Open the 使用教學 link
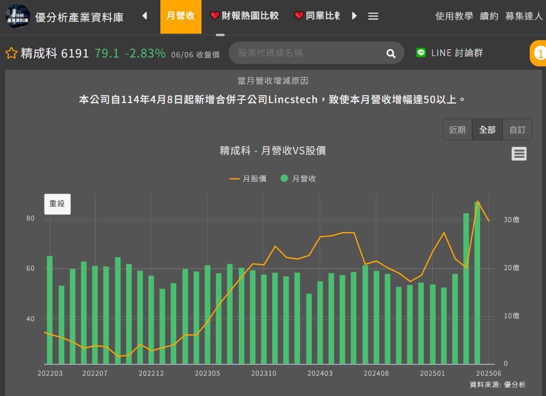The height and width of the screenshot is (396, 546). pyautogui.click(x=454, y=16)
